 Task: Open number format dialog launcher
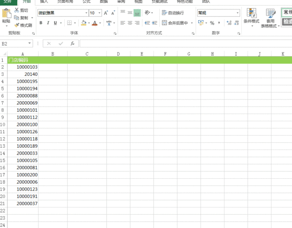tap(239, 33)
